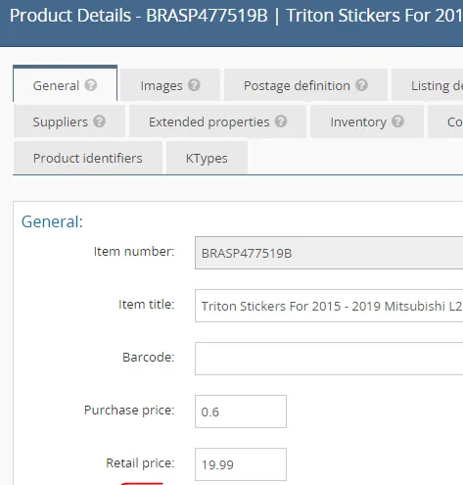Open the General tab
The height and width of the screenshot is (485, 463).
coord(65,83)
